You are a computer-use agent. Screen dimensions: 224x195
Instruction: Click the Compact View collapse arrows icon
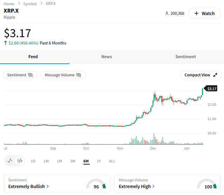(215, 75)
